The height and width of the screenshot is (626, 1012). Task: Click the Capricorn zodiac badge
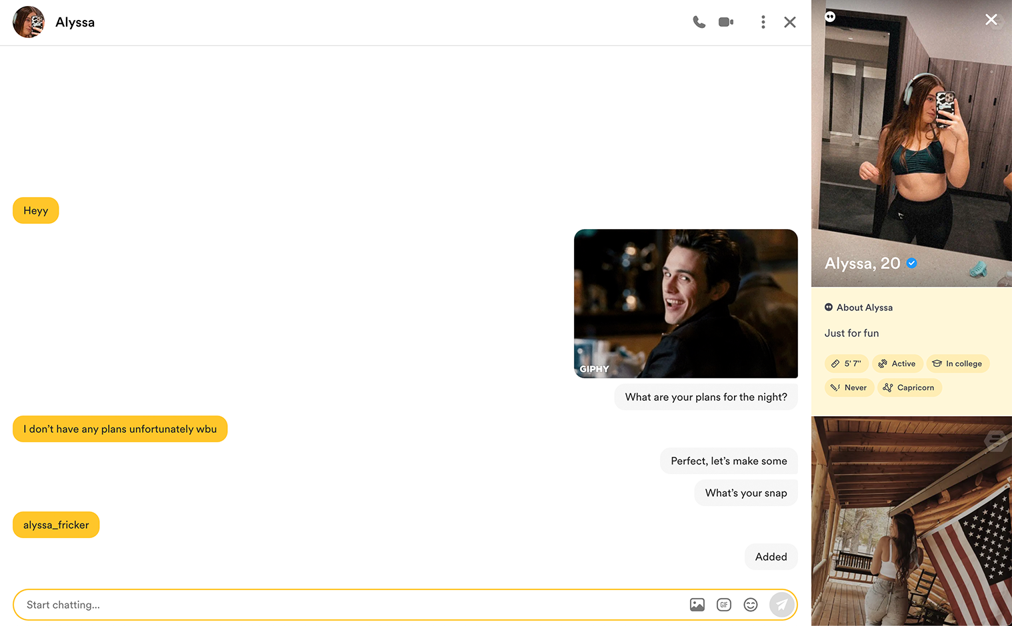[909, 388]
